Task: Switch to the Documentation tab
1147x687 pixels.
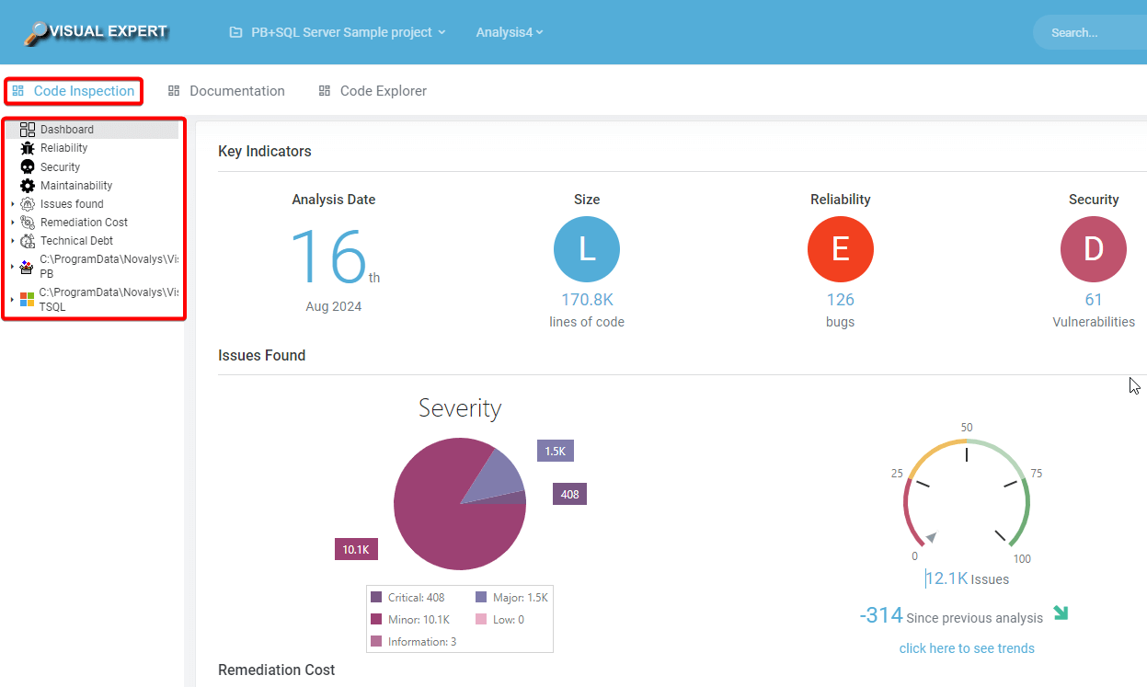Action: click(226, 91)
